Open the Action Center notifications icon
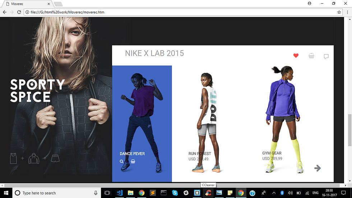The height and width of the screenshot is (198, 352). pos(343,193)
